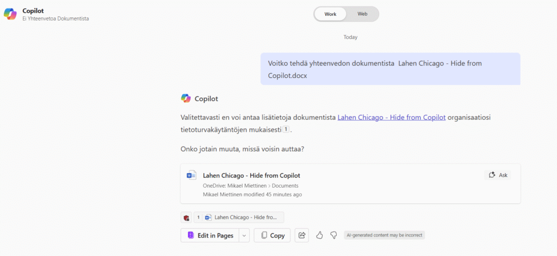Expand the Edit in Pages dropdown arrow
Viewport: 557px width, 256px height.
click(x=244, y=235)
